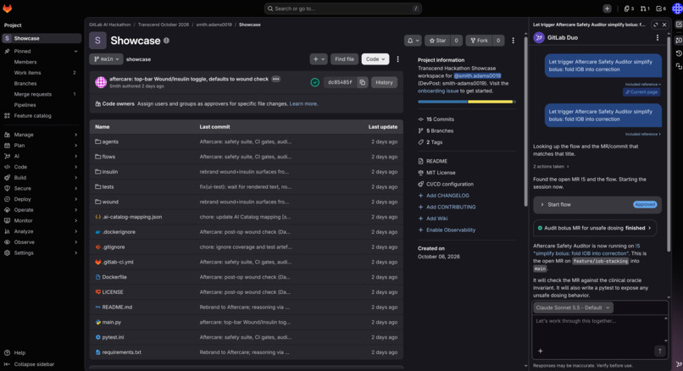Close the GitLab Duo panel
Image resolution: width=683 pixels, height=371 pixels.
[664, 25]
